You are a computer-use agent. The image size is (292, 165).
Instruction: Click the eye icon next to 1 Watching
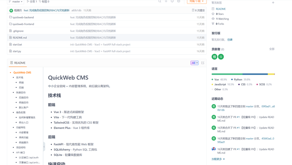point(213,19)
